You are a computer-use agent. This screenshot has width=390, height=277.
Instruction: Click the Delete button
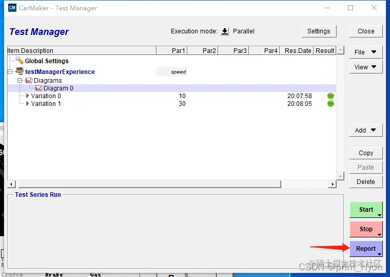coord(365,182)
